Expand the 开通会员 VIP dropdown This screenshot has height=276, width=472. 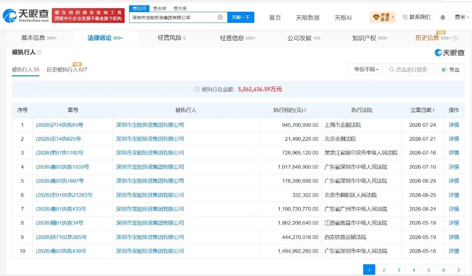tap(382, 17)
